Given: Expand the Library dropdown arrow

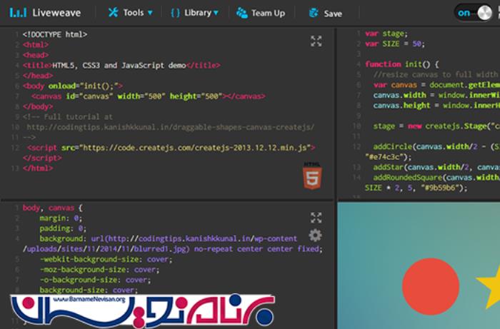Looking at the screenshot, I should (x=216, y=13).
